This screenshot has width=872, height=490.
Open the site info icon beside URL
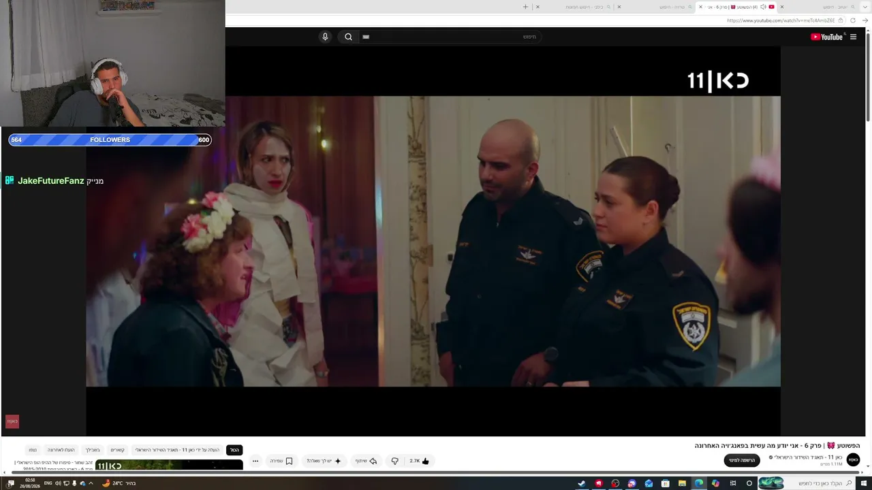(842, 20)
